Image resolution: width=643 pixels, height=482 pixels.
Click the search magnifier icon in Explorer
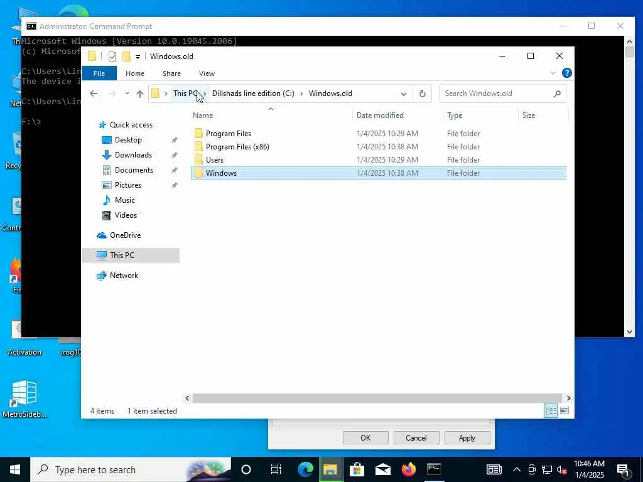[557, 94]
